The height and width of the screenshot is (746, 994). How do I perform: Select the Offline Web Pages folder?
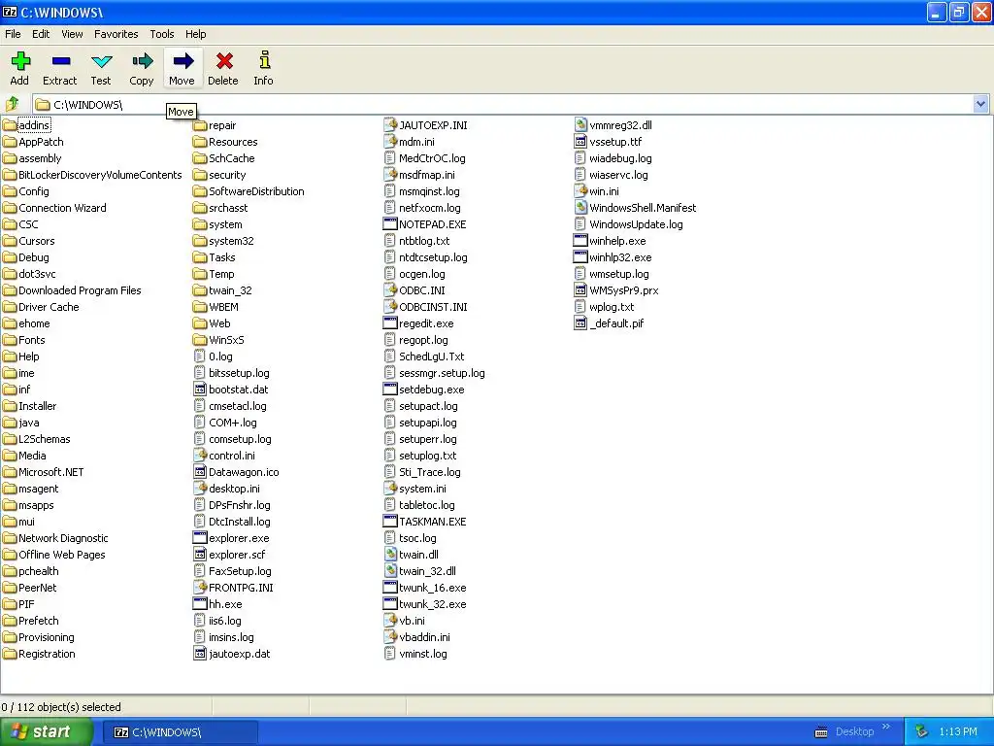tap(54, 555)
